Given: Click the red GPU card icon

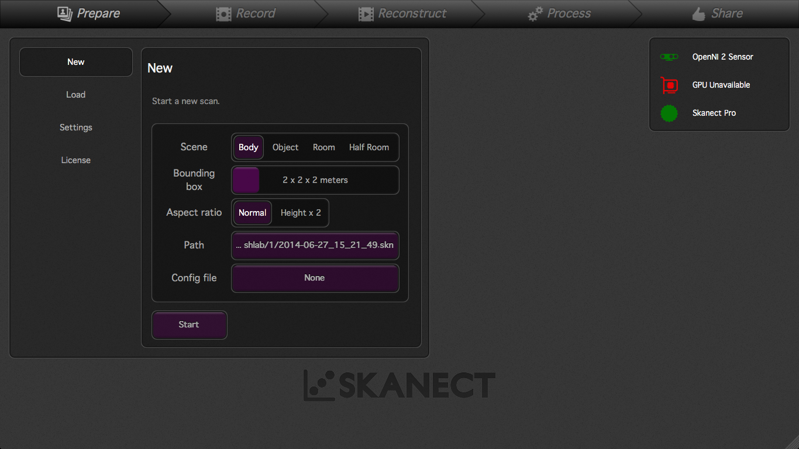Looking at the screenshot, I should coord(669,85).
